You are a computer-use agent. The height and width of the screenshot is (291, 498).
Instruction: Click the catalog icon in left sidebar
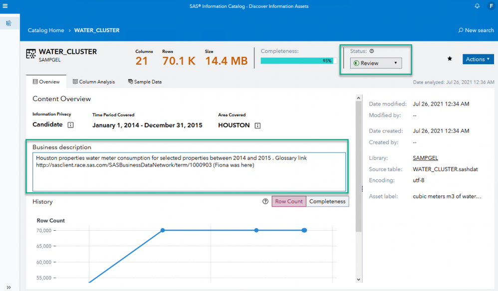pos(9,23)
